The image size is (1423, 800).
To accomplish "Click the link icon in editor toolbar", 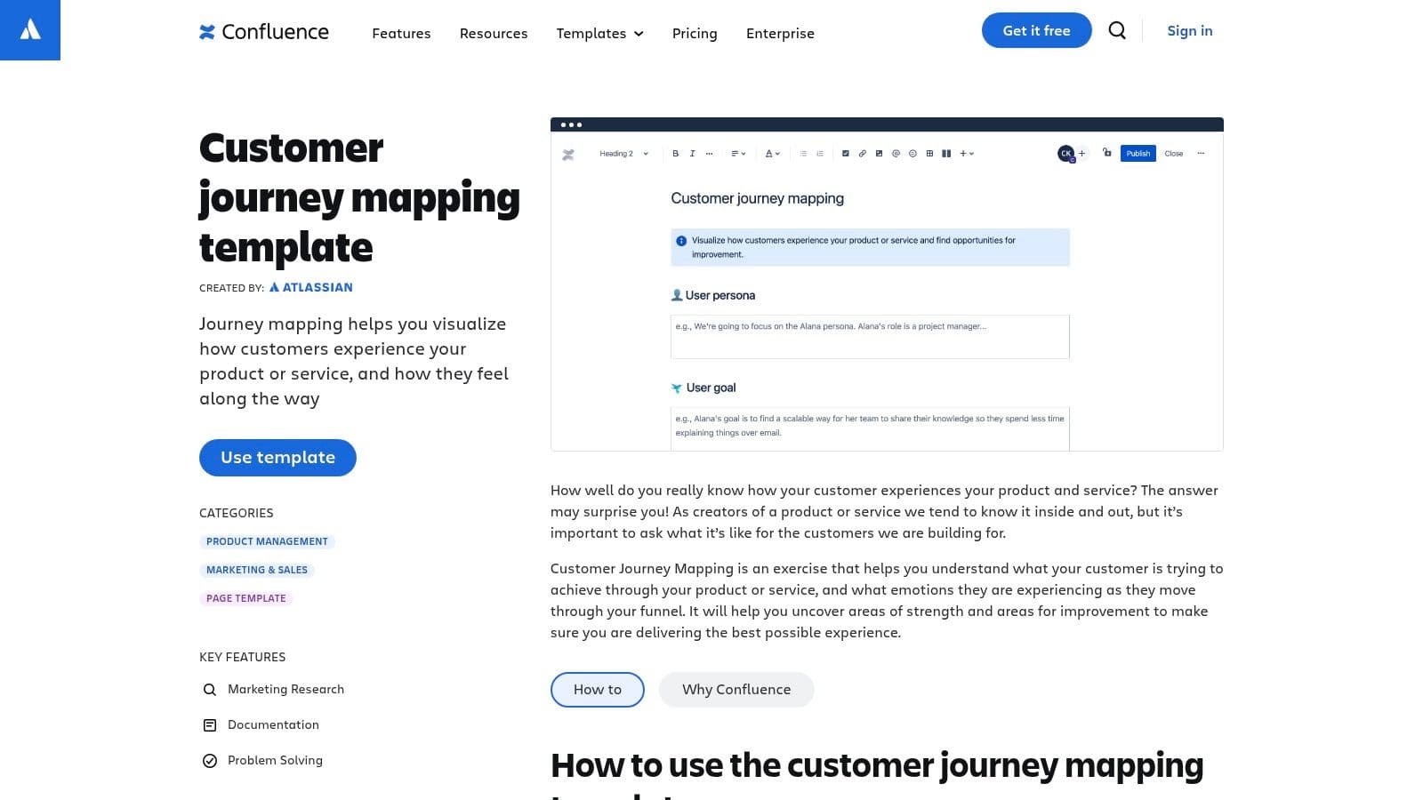I will pyautogui.click(x=862, y=154).
